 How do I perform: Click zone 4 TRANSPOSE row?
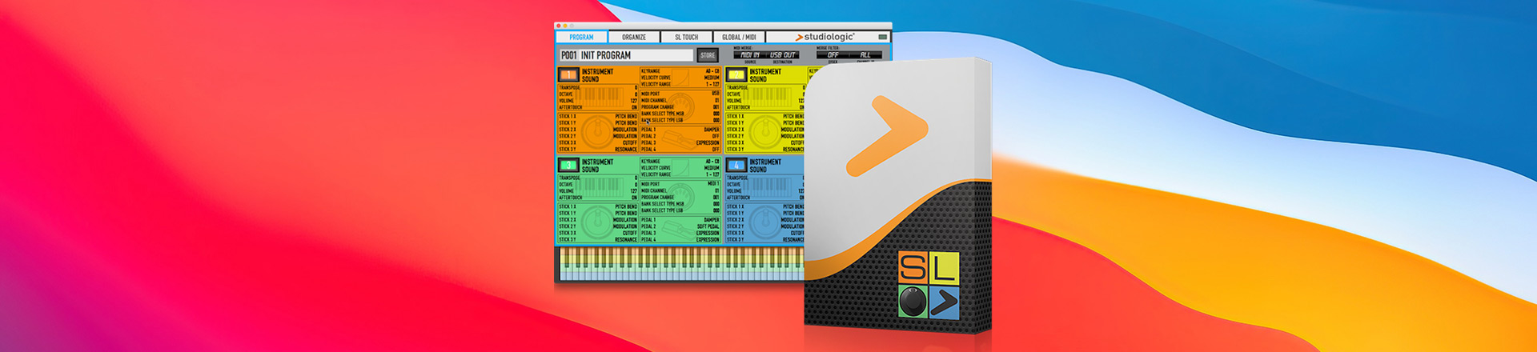coord(765,178)
